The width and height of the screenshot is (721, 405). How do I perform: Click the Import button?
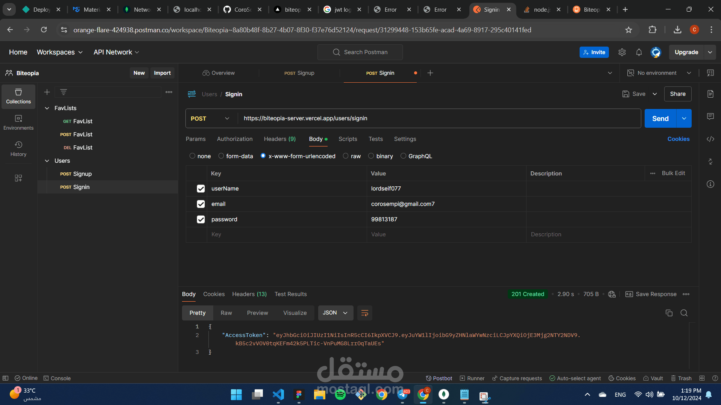pyautogui.click(x=162, y=73)
